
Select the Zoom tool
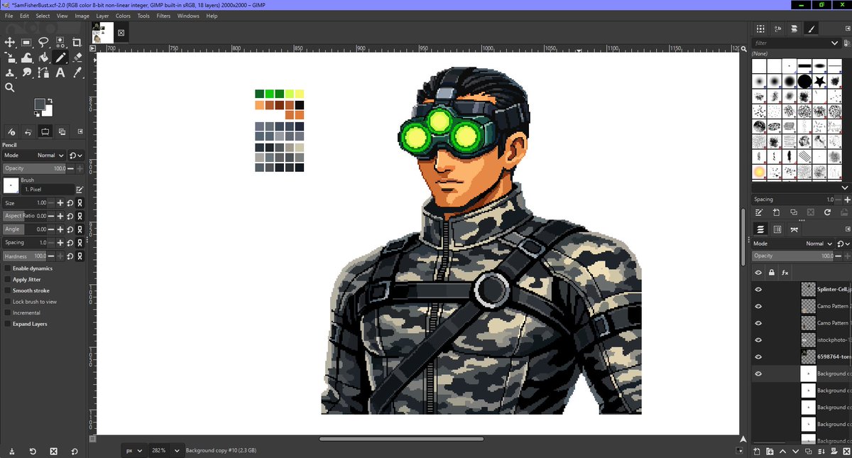pos(10,87)
